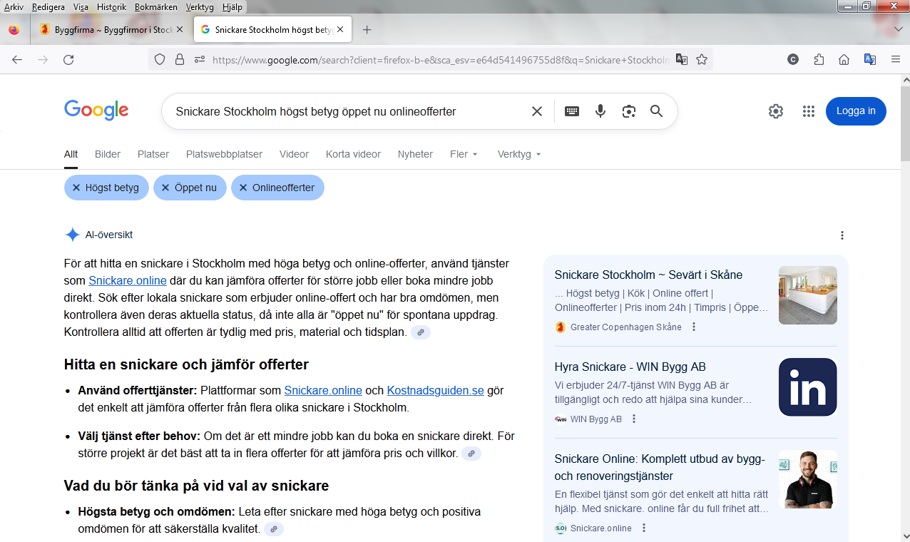910x542 pixels.
Task: Open Google Lens image search
Action: 628,111
